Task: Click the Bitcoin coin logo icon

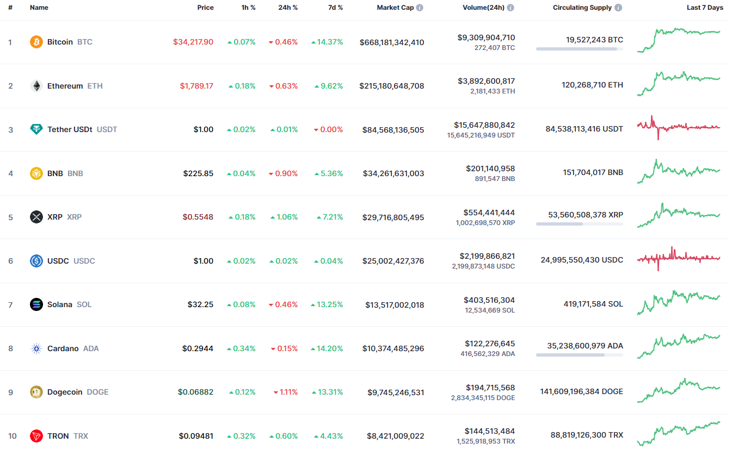Action: pyautogui.click(x=36, y=42)
